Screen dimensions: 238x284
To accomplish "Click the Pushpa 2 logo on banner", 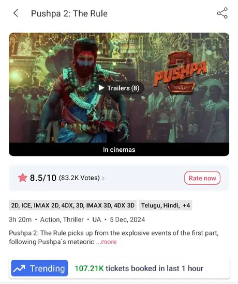I will click(180, 73).
